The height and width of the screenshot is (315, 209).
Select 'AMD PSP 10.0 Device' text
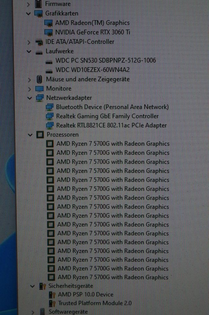(x=85, y=295)
